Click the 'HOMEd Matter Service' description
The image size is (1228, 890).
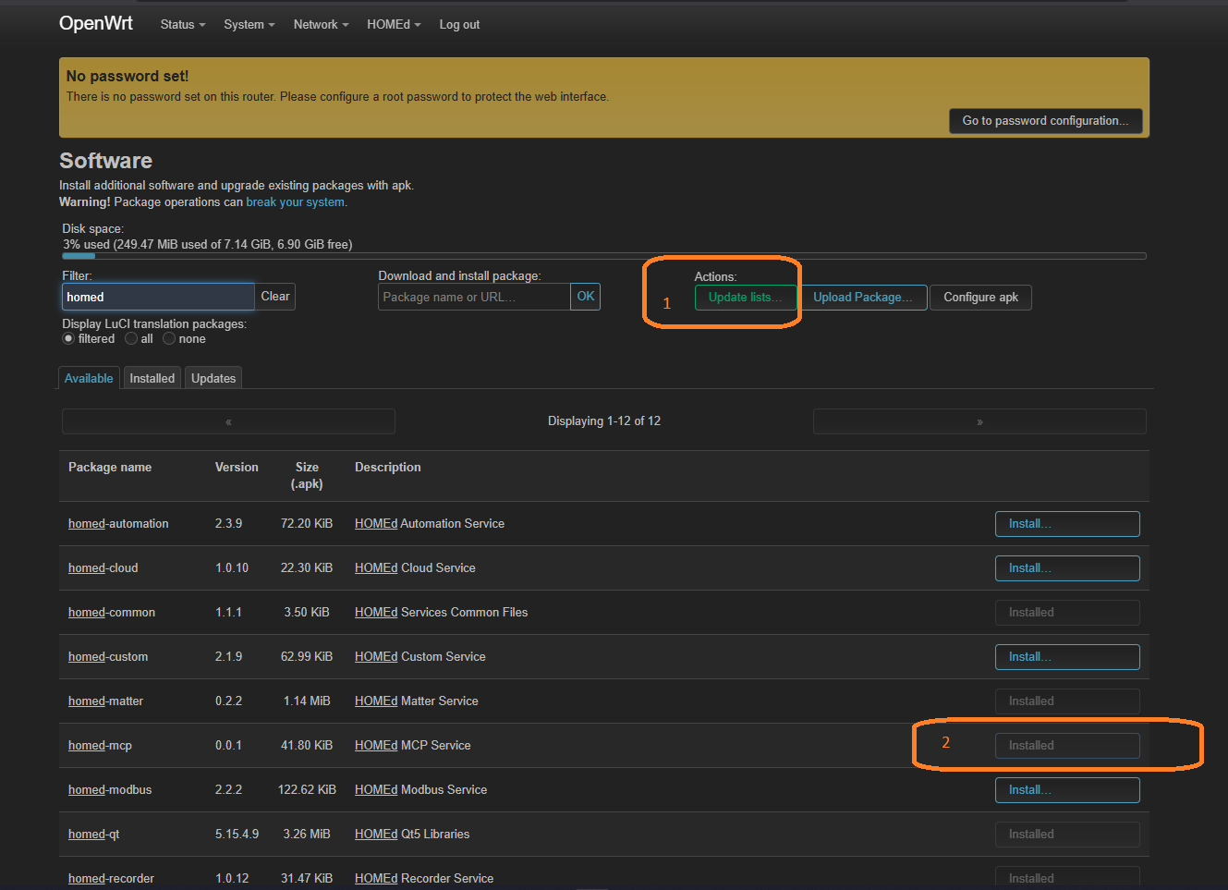click(417, 701)
